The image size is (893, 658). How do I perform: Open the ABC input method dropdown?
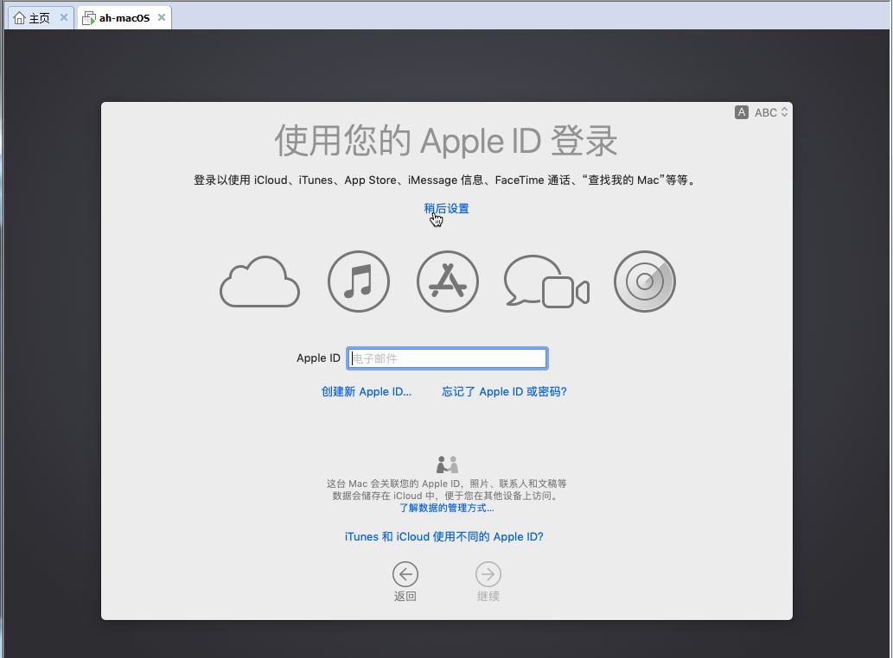771,112
